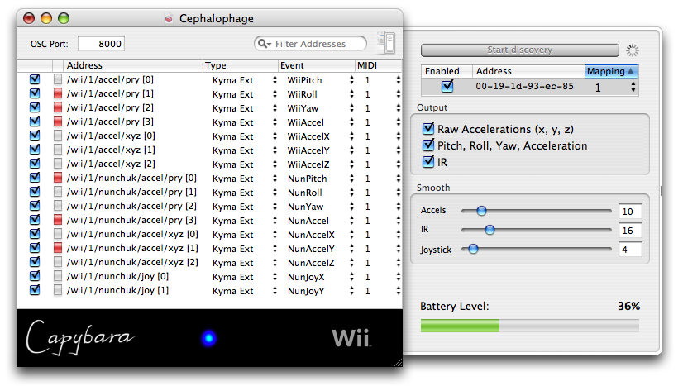The width and height of the screenshot is (683, 386).
Task: Click the IR value field showing 16
Action: point(630,231)
